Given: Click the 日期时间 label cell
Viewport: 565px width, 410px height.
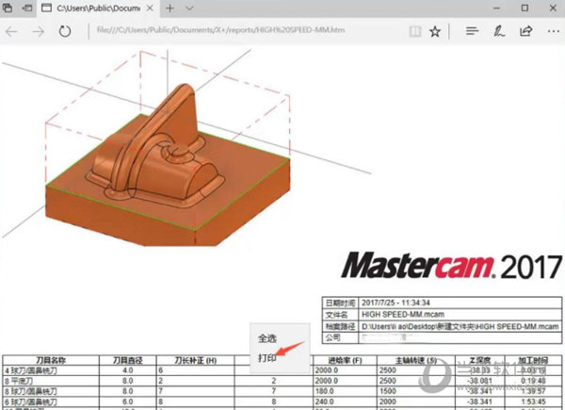Looking at the screenshot, I should click(340, 303).
